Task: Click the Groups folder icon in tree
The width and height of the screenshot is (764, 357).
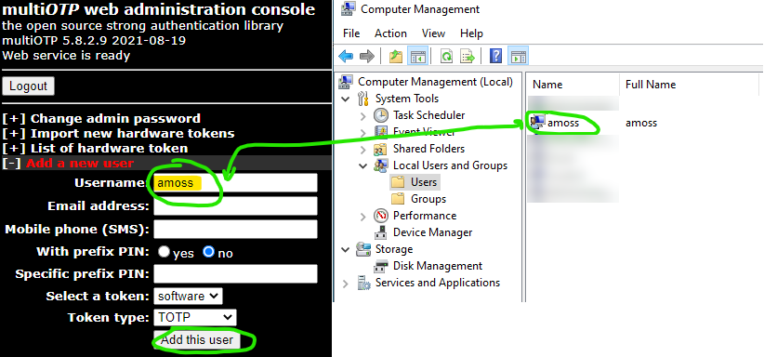Action: (x=398, y=199)
